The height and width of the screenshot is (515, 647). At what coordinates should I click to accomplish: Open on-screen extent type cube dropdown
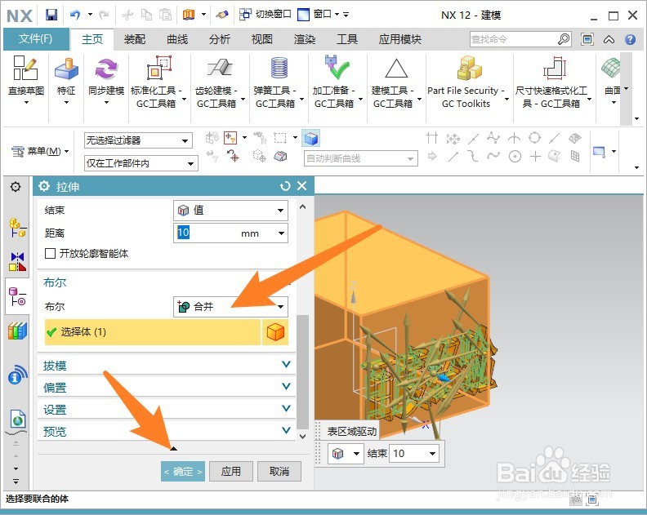click(346, 454)
